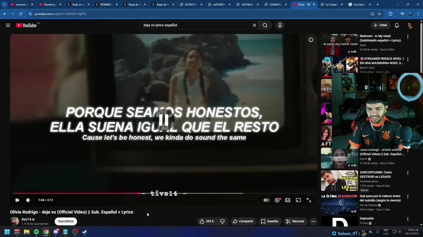Open options for the ZARCORTGAME video
The height and width of the screenshot is (237, 423).
407,173
